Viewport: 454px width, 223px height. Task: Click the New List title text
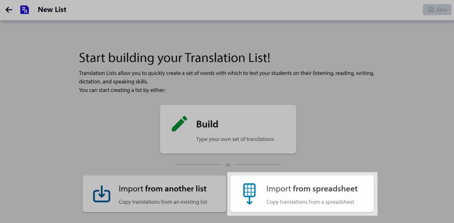pyautogui.click(x=52, y=10)
